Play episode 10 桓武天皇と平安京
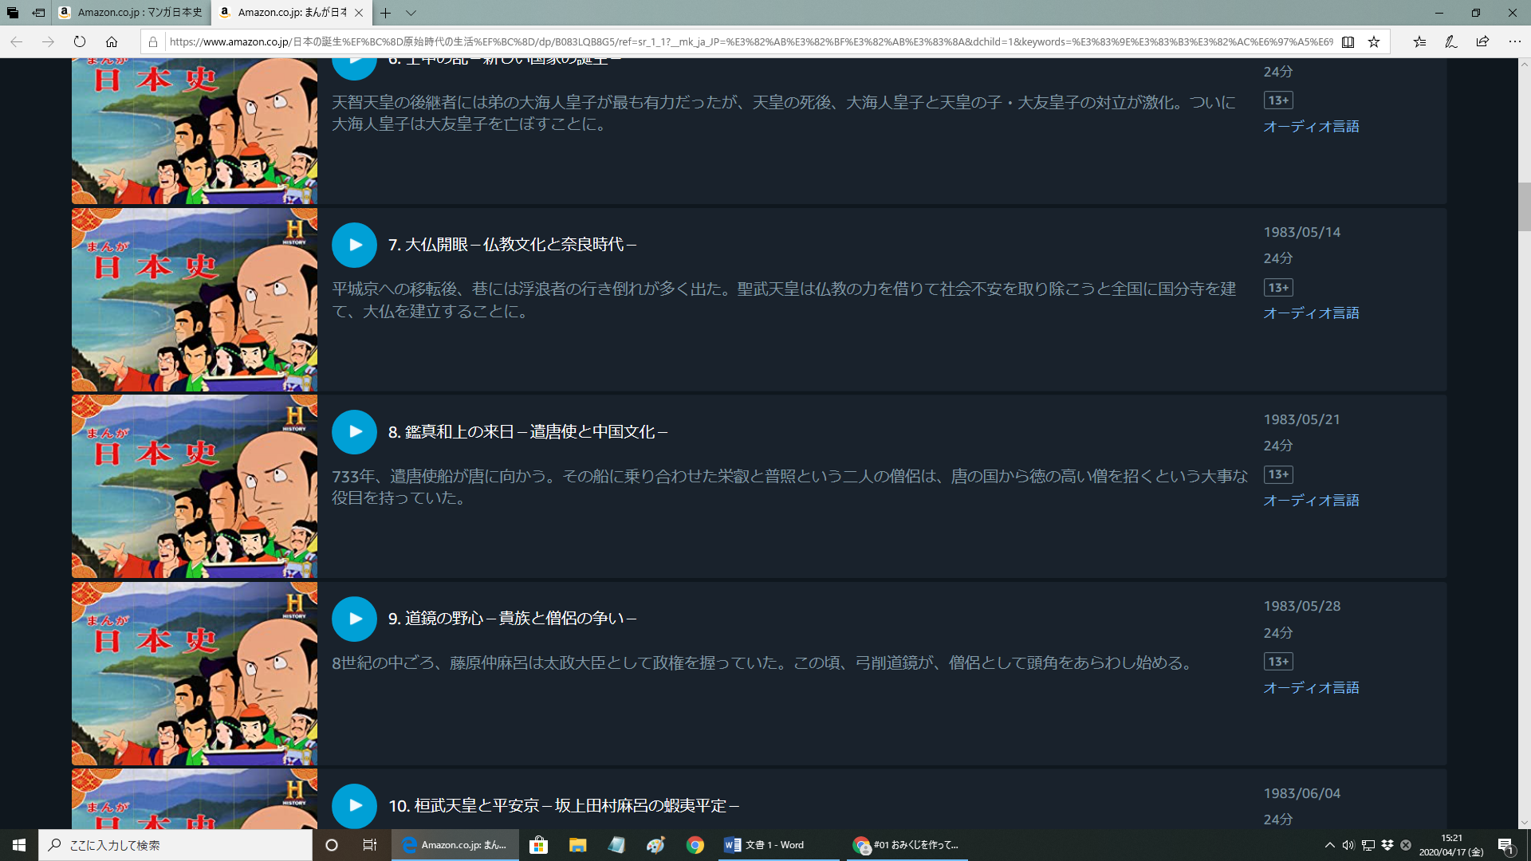The image size is (1531, 861). [x=354, y=806]
